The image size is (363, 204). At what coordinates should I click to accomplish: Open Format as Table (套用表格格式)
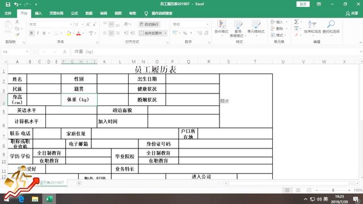pyautogui.click(x=238, y=29)
